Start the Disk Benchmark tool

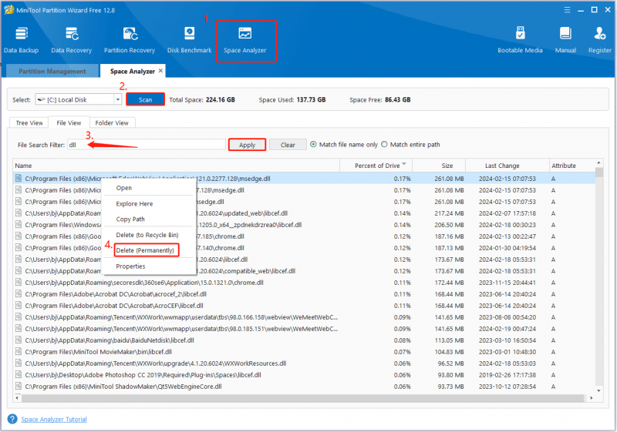click(x=189, y=40)
